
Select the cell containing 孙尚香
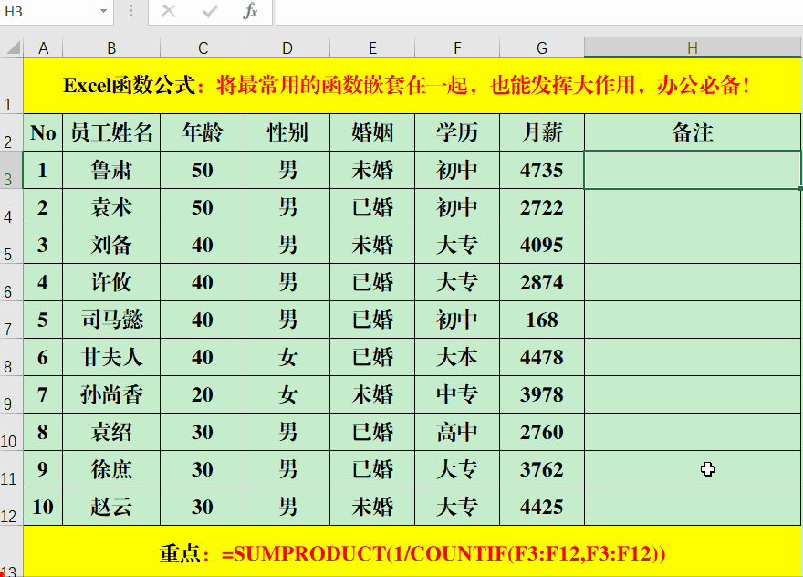coord(111,394)
